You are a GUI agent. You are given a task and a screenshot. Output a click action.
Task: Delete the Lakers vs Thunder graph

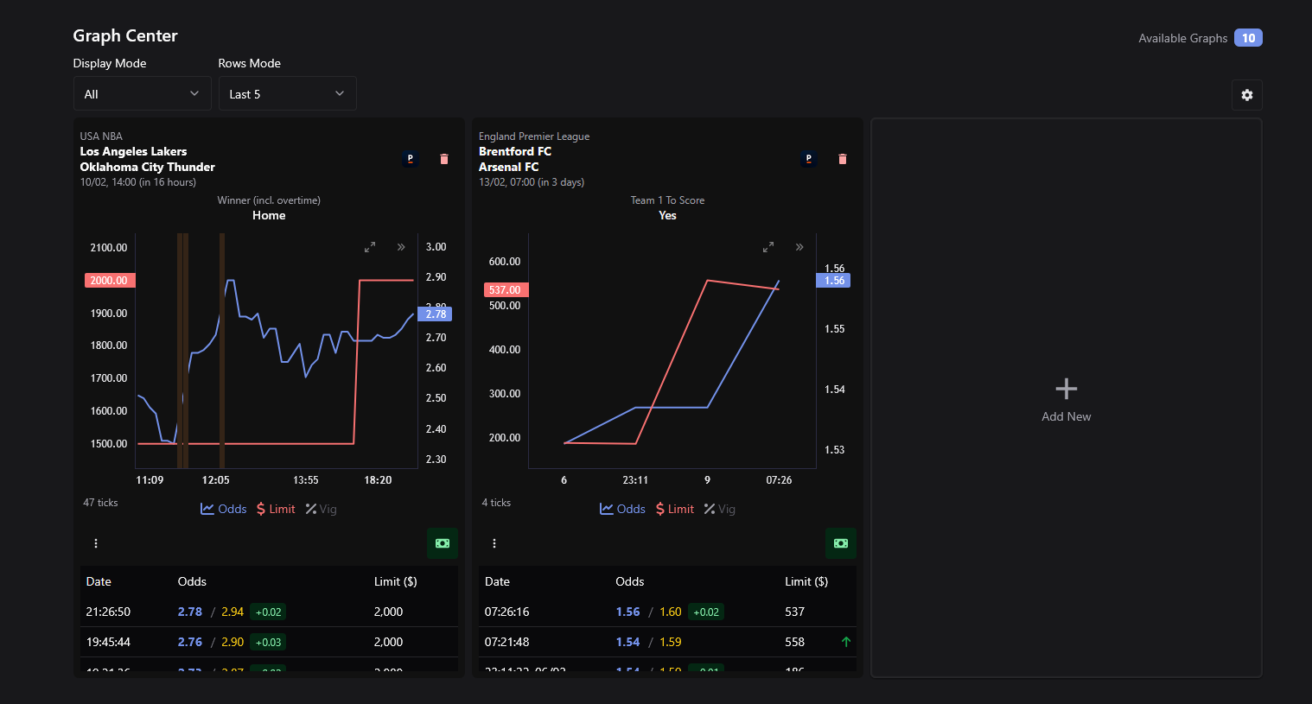pyautogui.click(x=444, y=159)
